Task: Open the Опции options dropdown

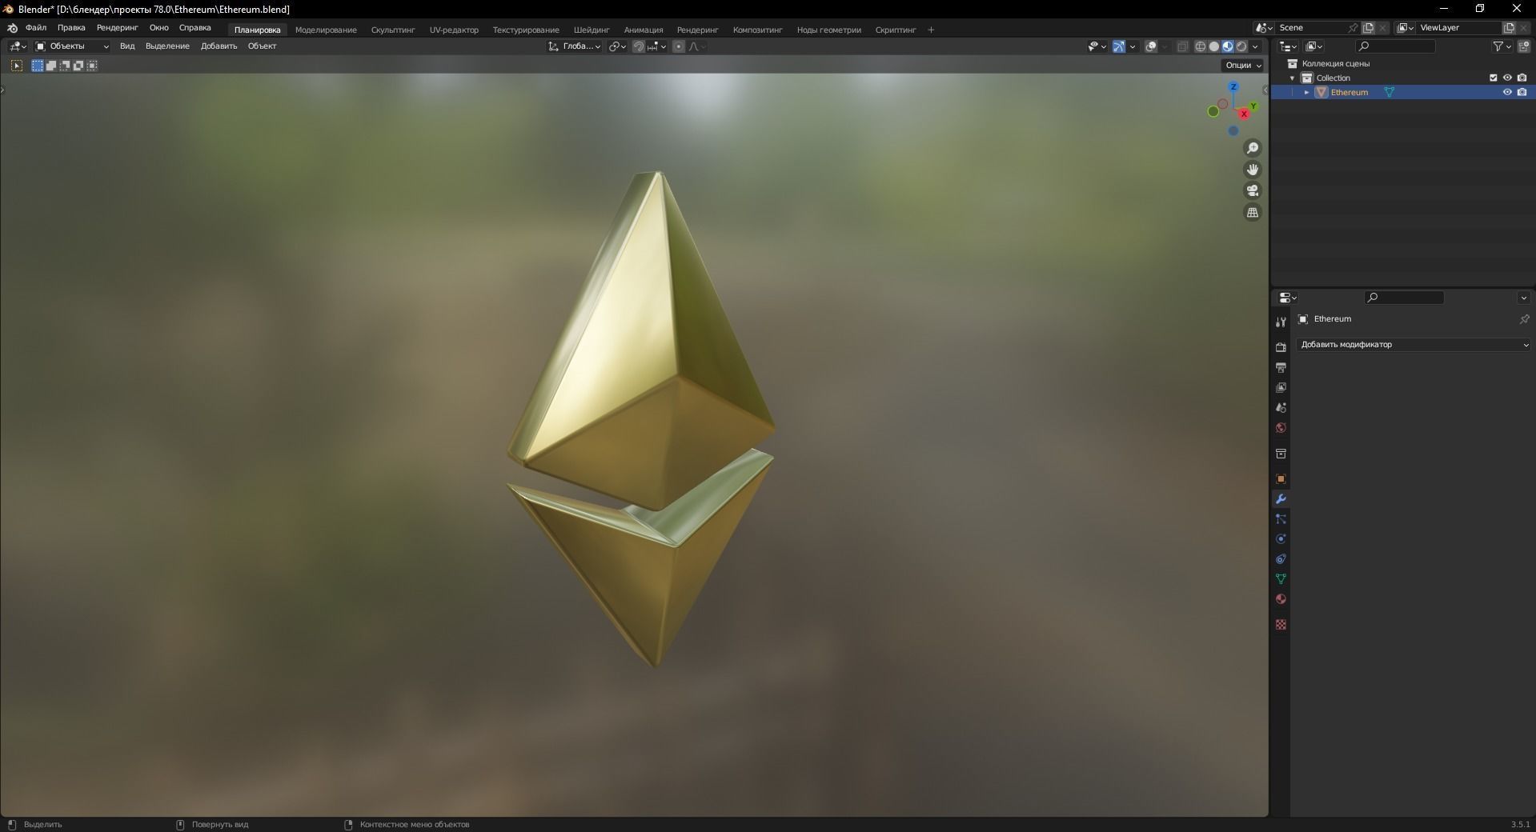Action: 1243,66
